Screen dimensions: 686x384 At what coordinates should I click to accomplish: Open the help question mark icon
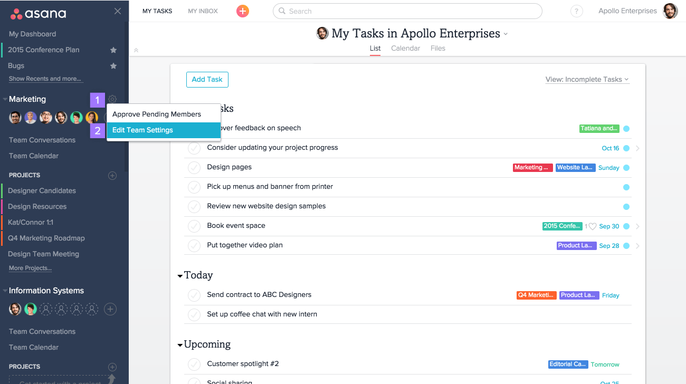click(x=577, y=11)
